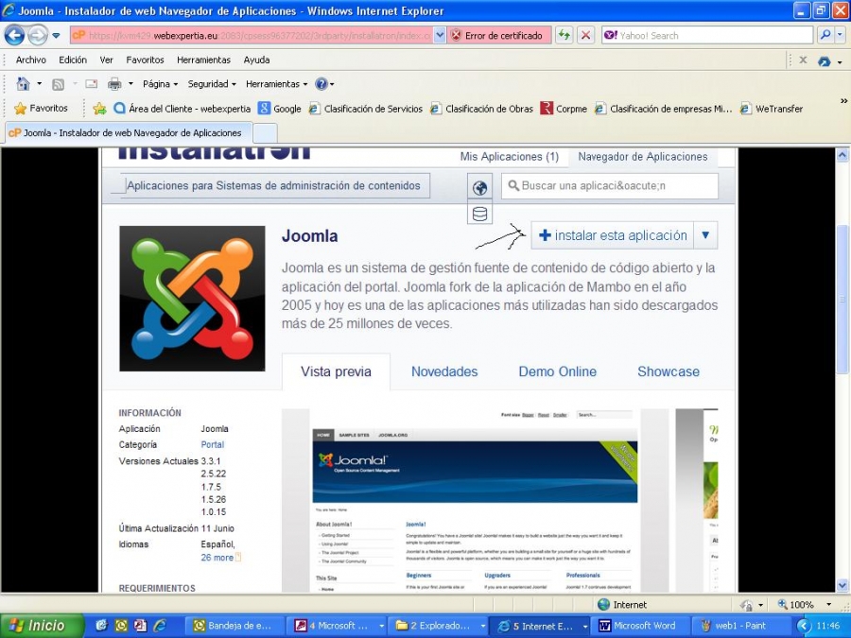Viewport: 851px width, 638px height.
Task: Open the Página command bar menu
Action: pos(160,84)
